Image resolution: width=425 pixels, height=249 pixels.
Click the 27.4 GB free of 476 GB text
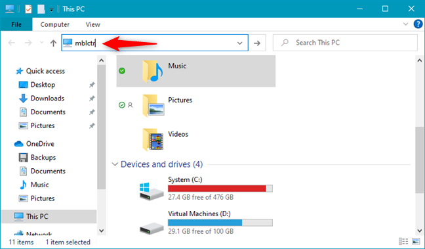click(201, 197)
